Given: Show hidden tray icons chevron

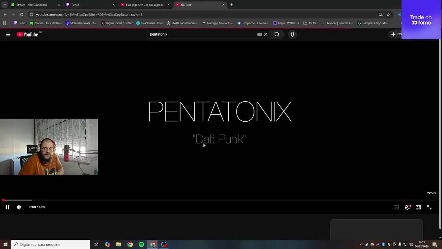Looking at the screenshot, I should [361, 245].
